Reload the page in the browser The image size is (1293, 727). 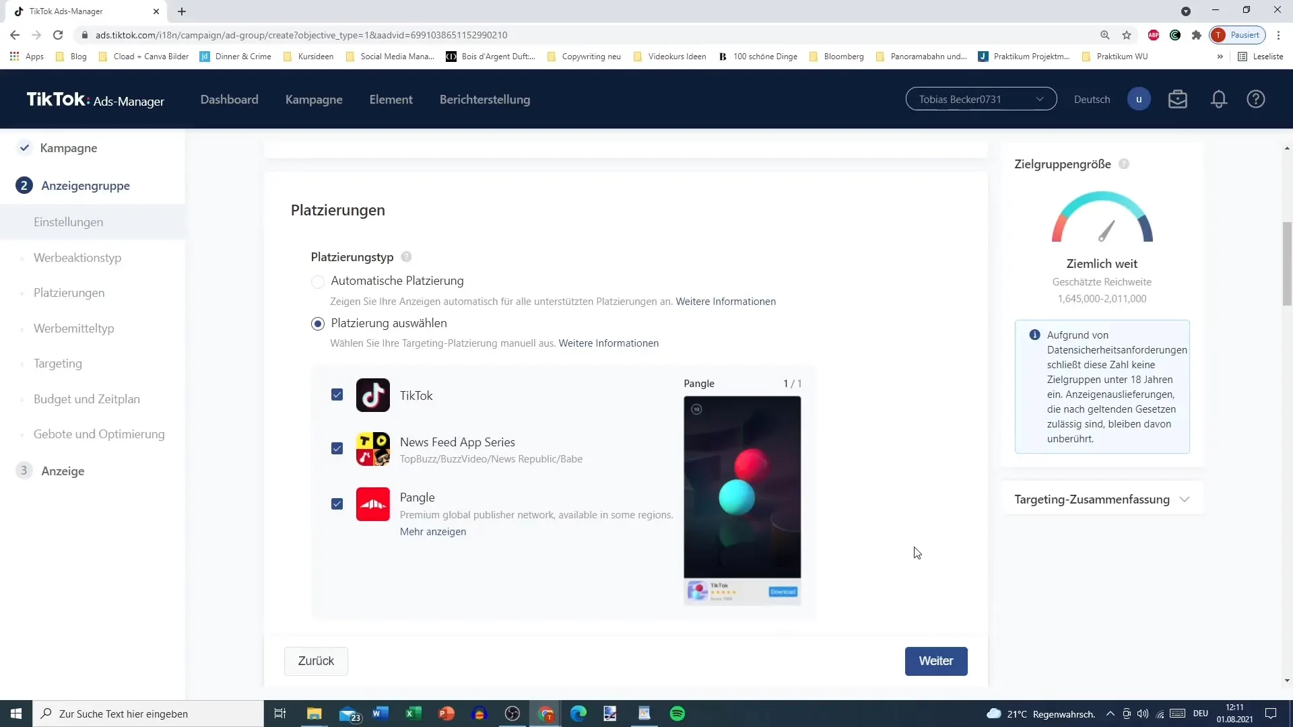(58, 35)
